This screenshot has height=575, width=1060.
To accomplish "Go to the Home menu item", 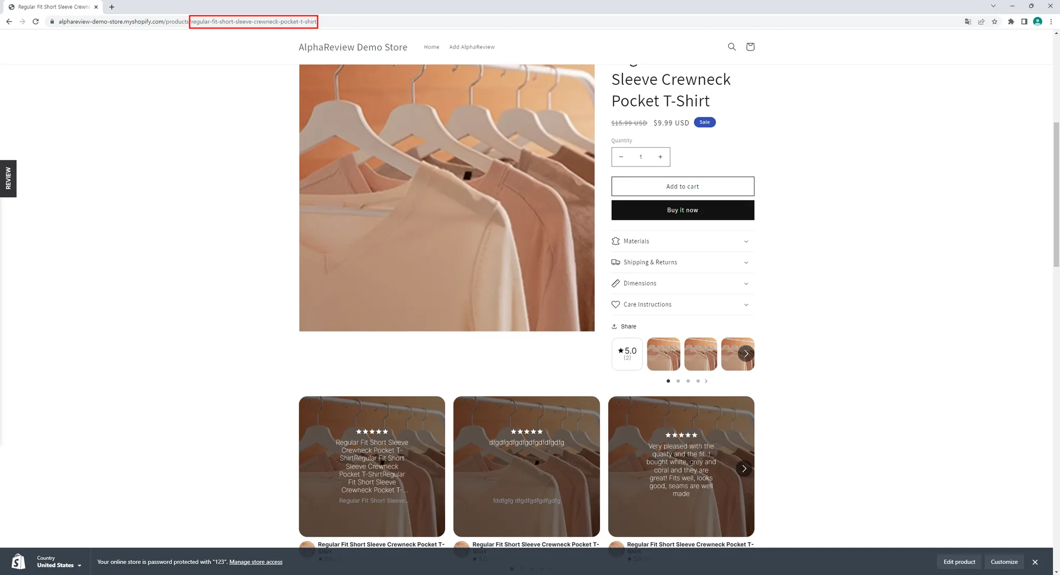I will click(x=431, y=47).
